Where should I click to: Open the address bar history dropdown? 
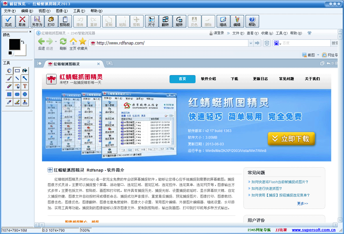250,43
